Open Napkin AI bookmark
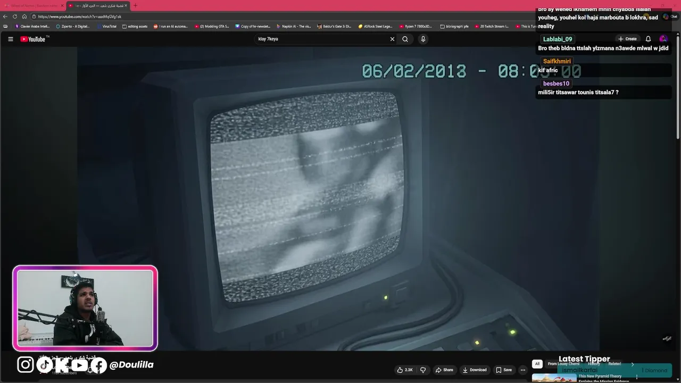The height and width of the screenshot is (383, 681). coord(294,26)
